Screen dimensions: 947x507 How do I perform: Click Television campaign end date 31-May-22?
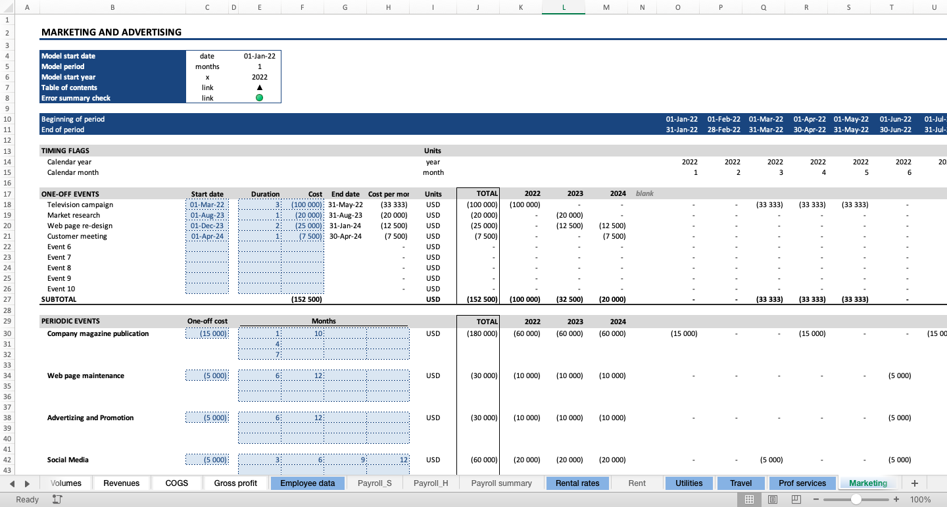[x=345, y=205]
